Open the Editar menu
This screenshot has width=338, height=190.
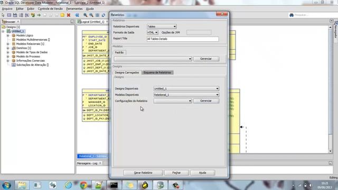[20, 8]
